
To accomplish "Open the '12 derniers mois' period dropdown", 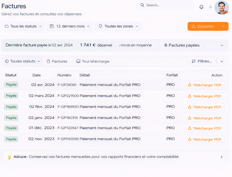I will pyautogui.click(x=70, y=26).
